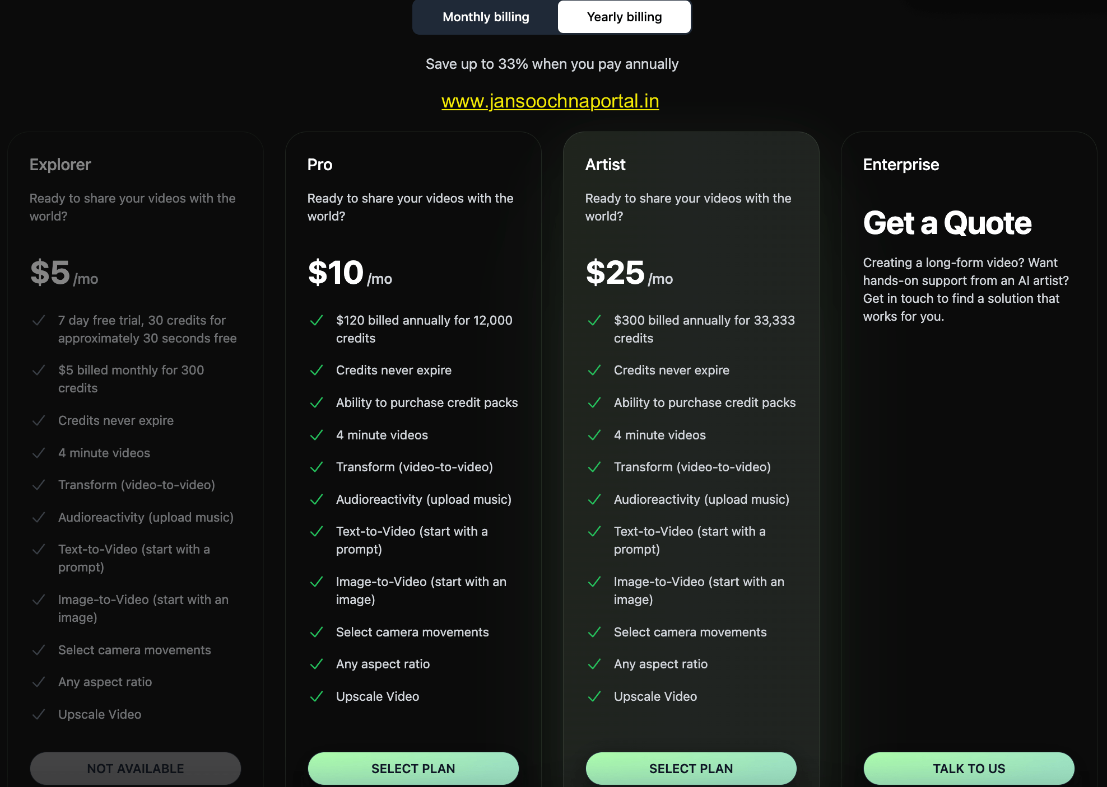The height and width of the screenshot is (787, 1107).
Task: Click checkmark beside Pro 'Any aspect ratio'
Action: coord(317,664)
